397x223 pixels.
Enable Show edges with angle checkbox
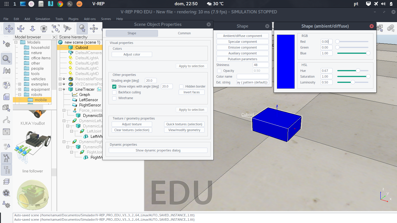click(114, 86)
